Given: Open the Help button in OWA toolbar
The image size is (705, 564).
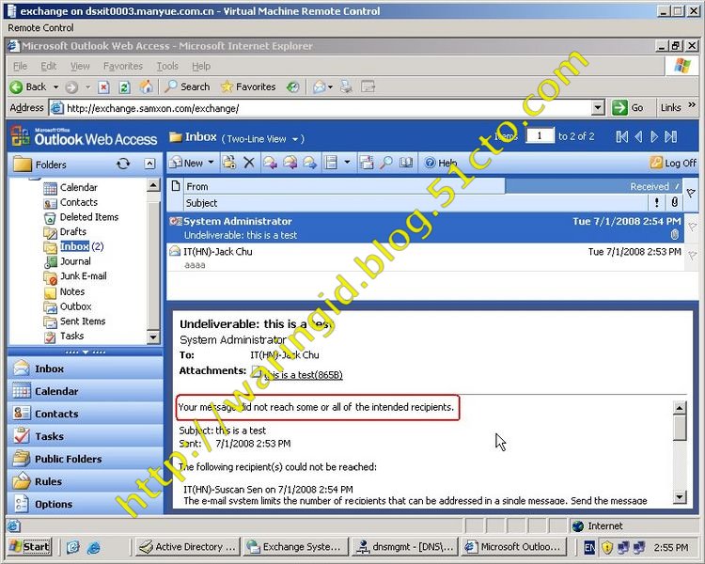Looking at the screenshot, I should pyautogui.click(x=440, y=163).
